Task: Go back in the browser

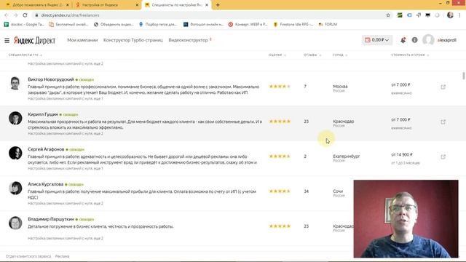Action: point(7,15)
